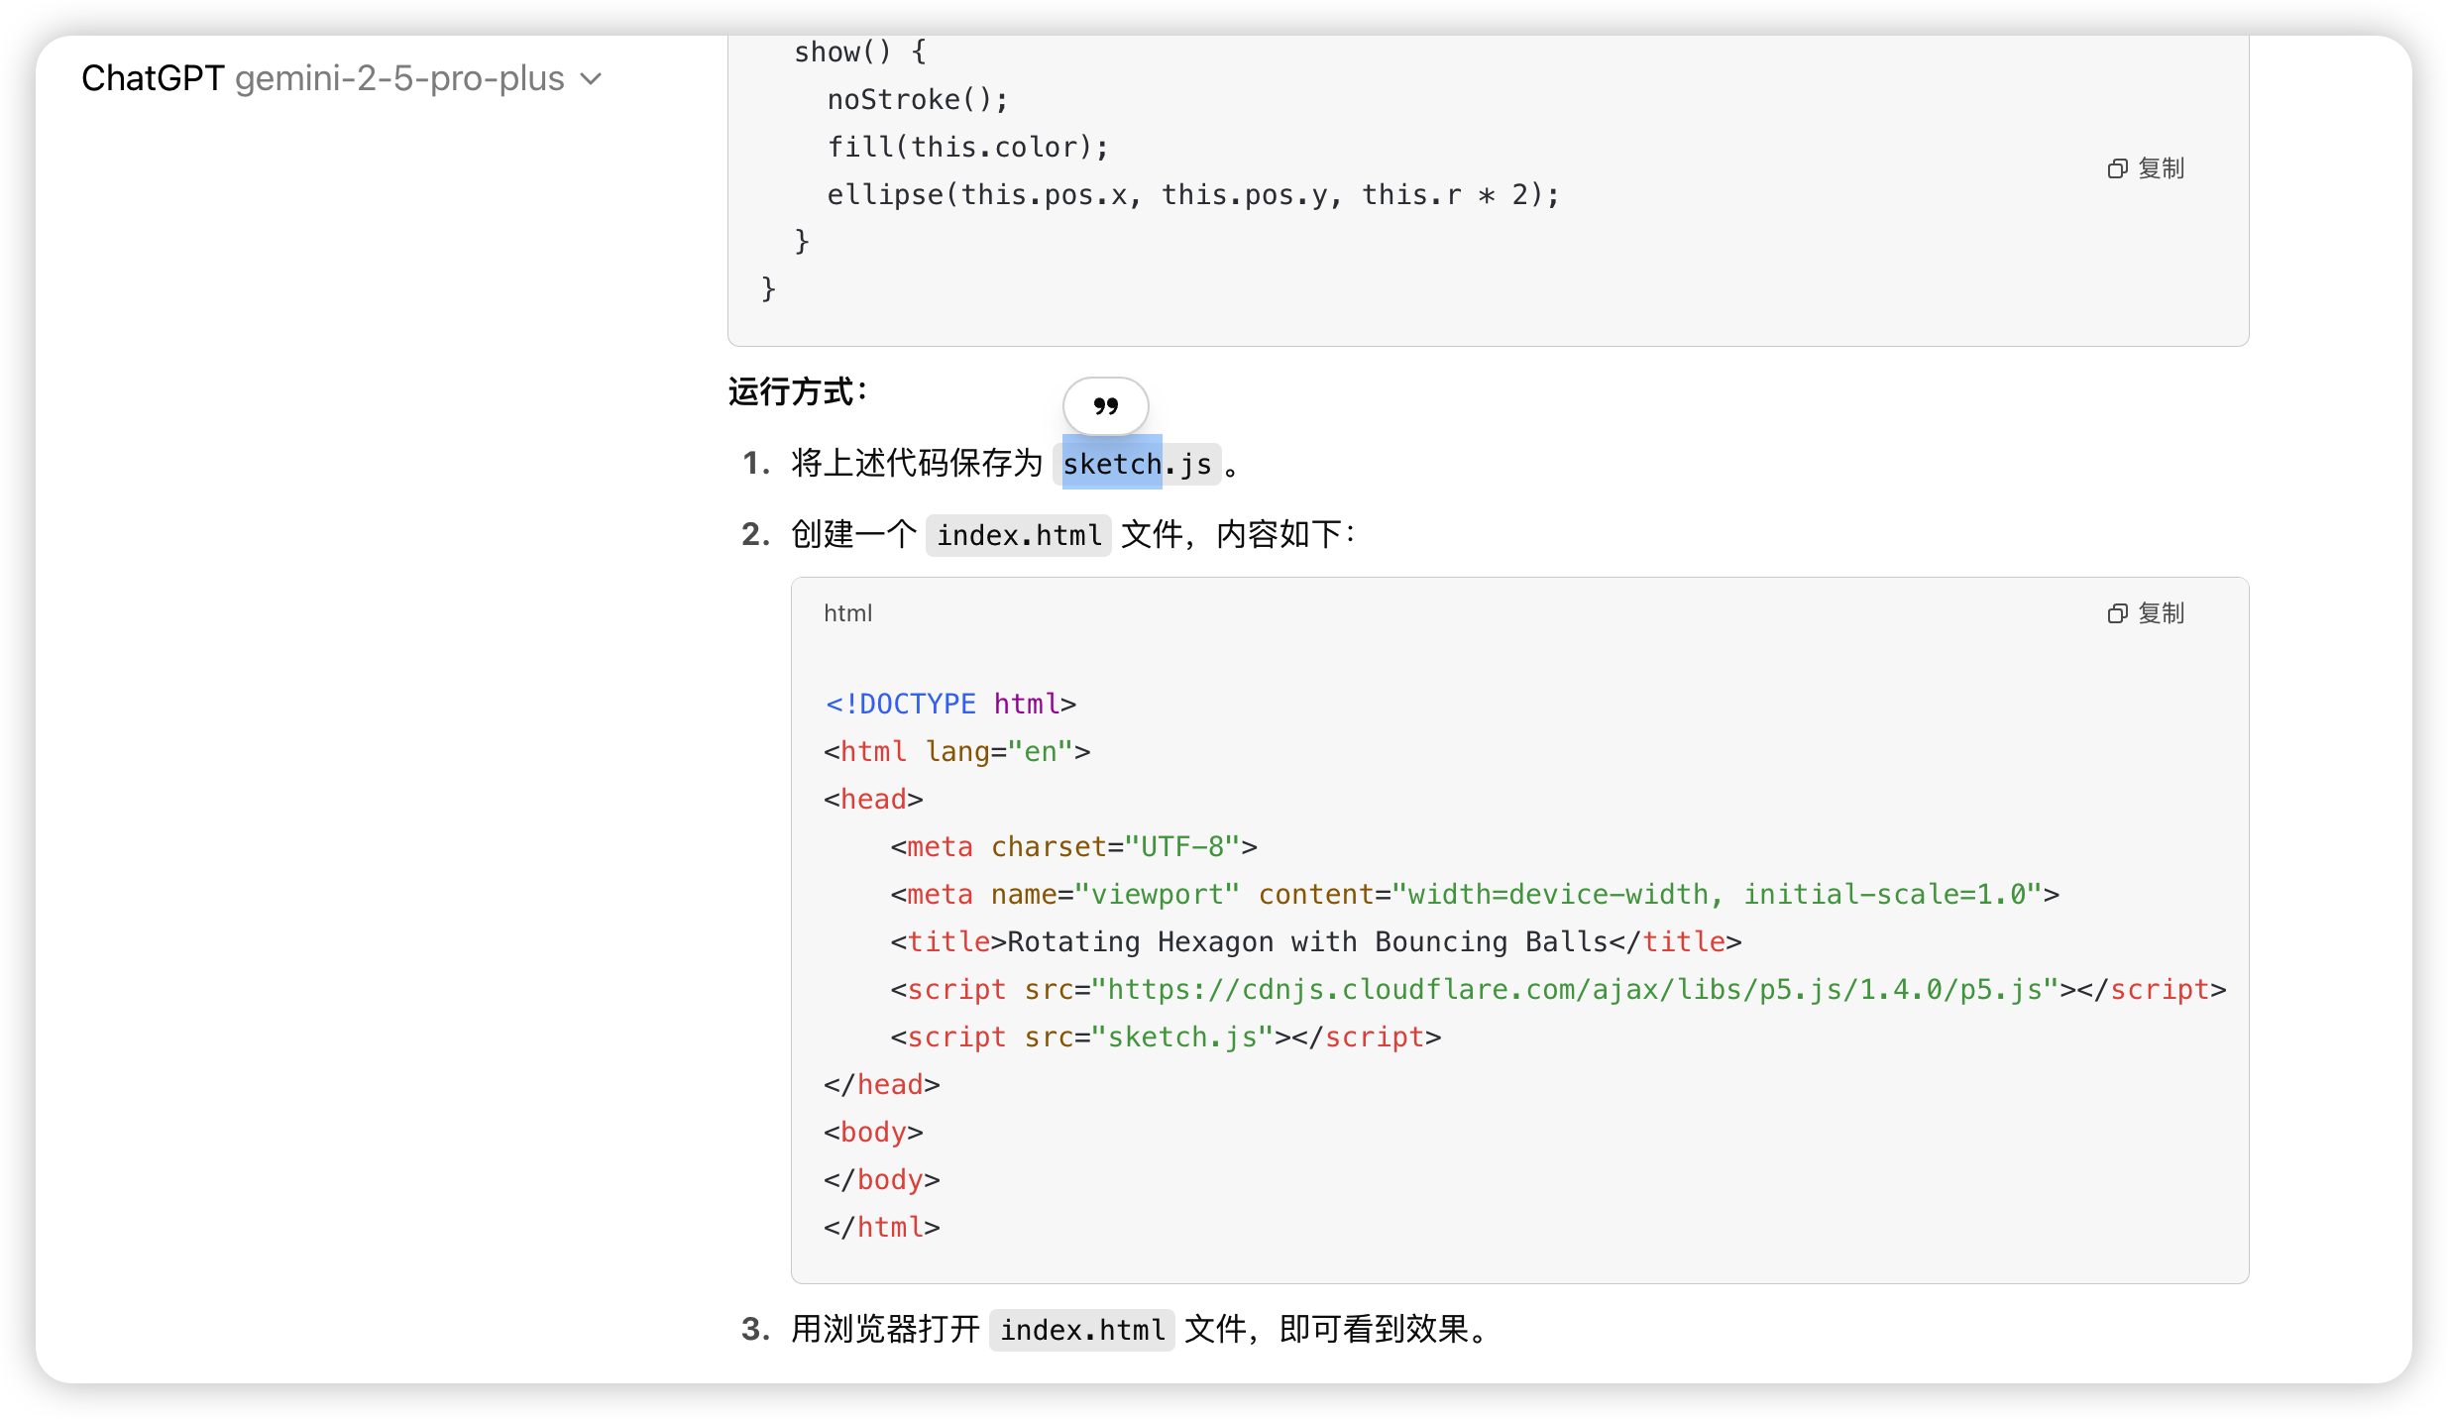Click the floating quote-reply button
2448x1419 pixels.
(1105, 406)
